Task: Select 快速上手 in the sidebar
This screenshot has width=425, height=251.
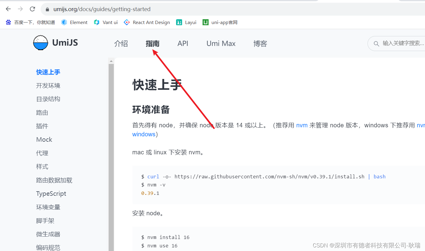Action: coord(48,72)
